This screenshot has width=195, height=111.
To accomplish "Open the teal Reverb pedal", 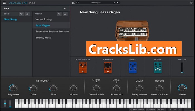I will coord(158,67).
